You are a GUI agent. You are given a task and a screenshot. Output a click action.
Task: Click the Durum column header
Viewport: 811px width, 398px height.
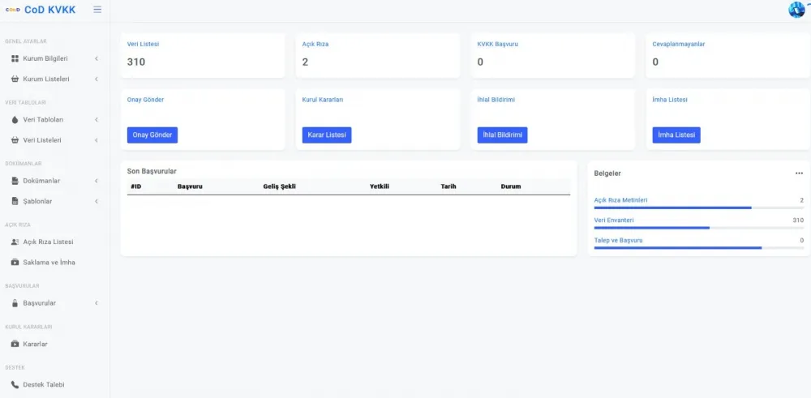(x=511, y=186)
